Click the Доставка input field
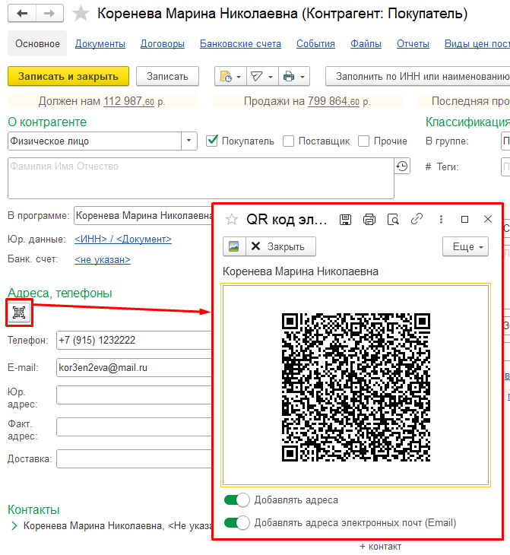 (x=134, y=458)
